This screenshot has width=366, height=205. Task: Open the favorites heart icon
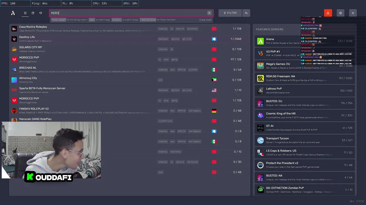tap(41, 13)
